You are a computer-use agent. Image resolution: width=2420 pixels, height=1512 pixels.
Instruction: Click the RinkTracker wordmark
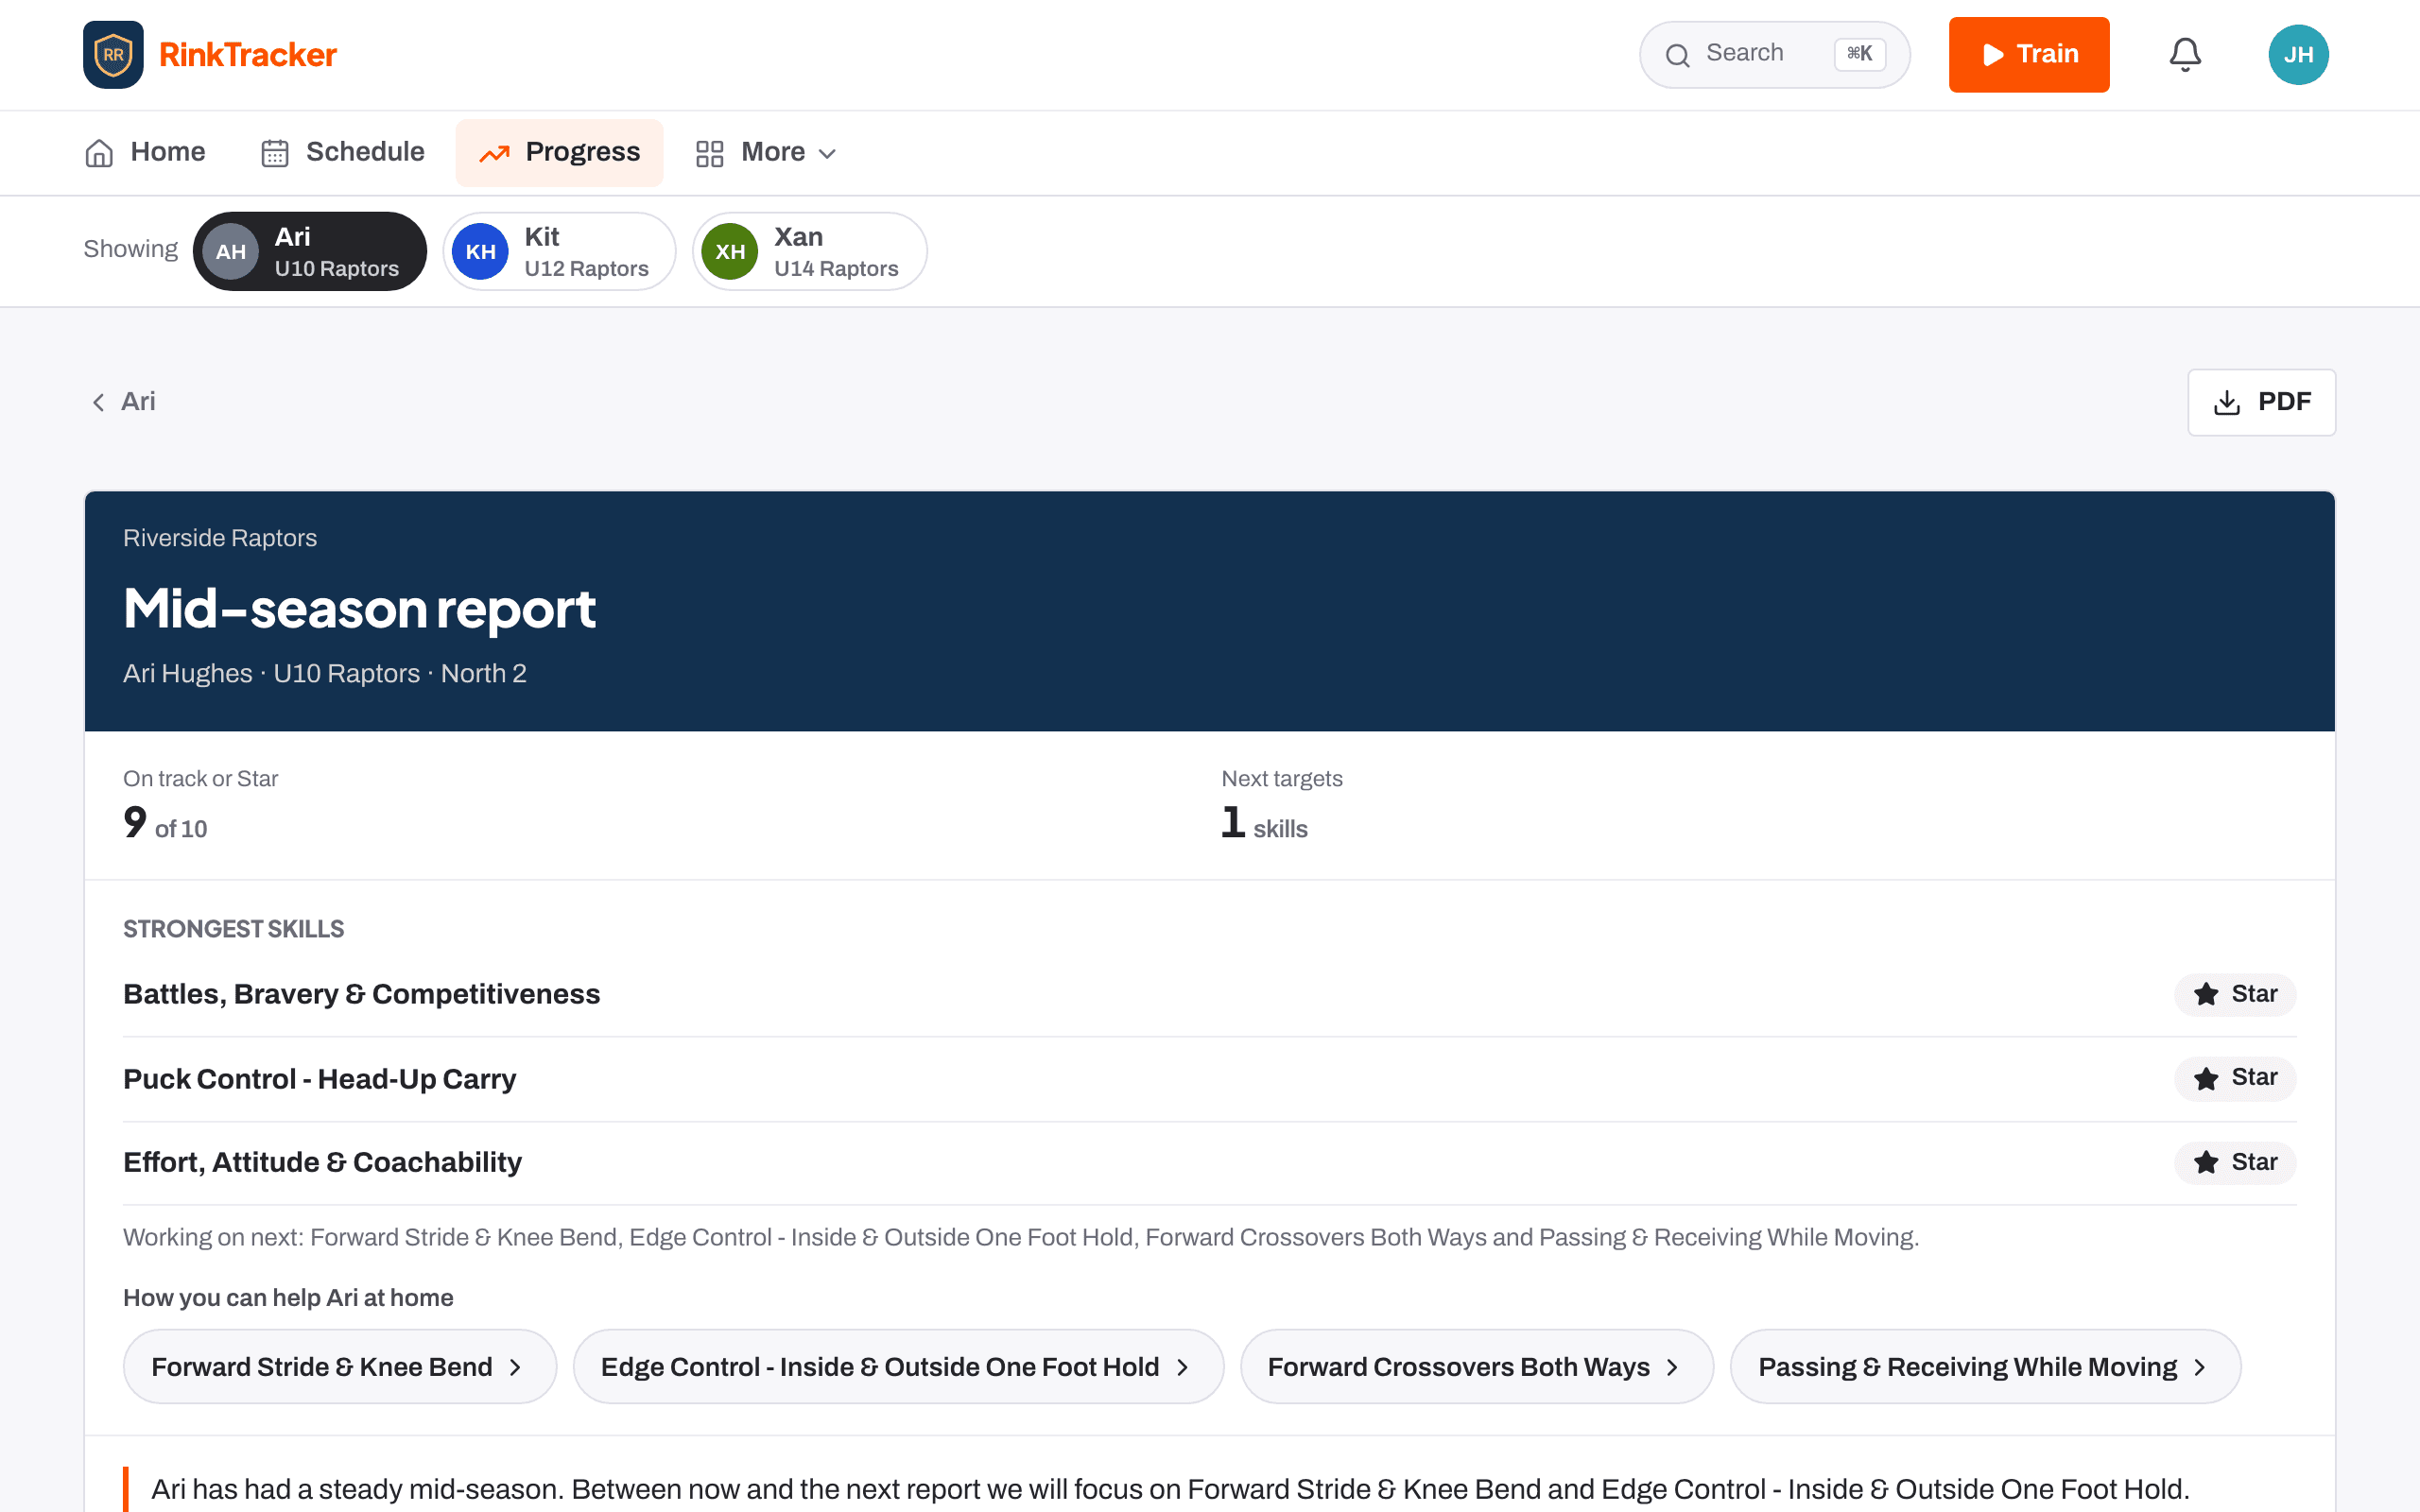(248, 54)
